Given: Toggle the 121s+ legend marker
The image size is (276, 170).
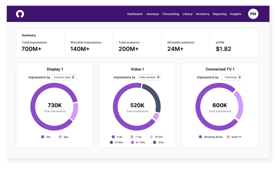Looking at the screenshot, I should pos(155,142).
